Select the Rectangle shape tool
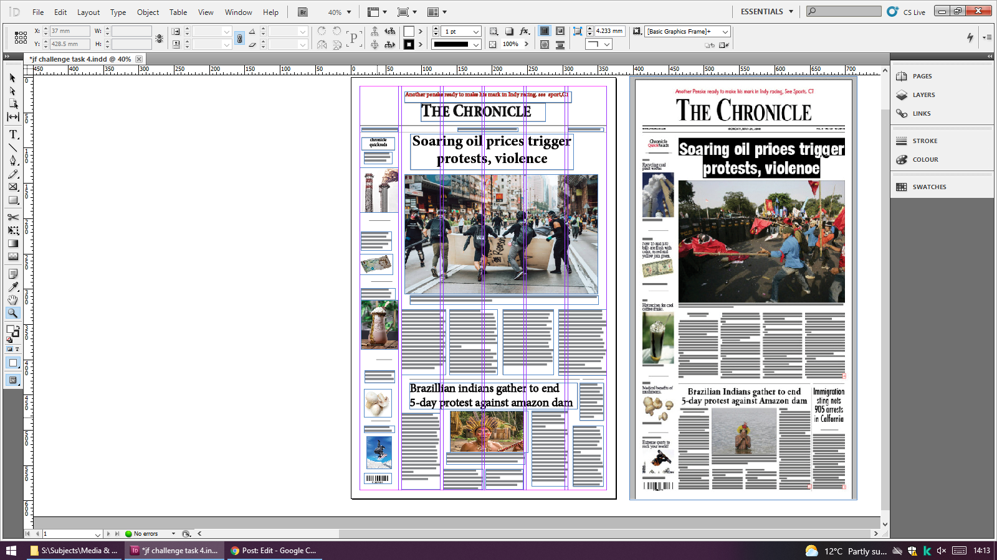 12,200
